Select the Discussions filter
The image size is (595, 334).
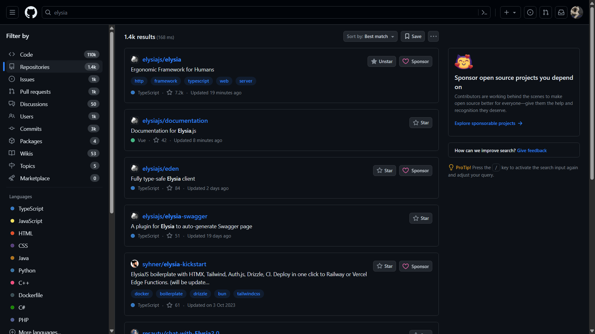(34, 104)
